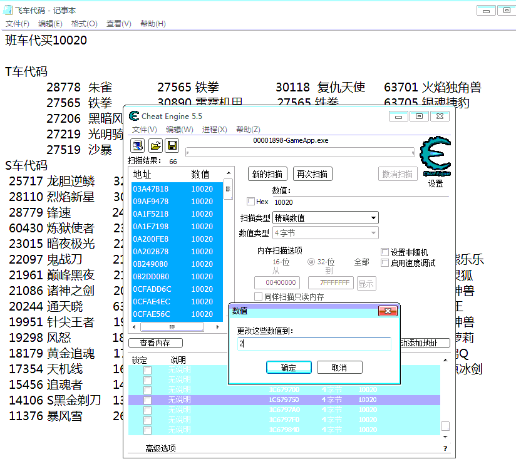Click inside the 更改这些数值到 input field
Viewport: 516px width, 459px height.
click(x=313, y=345)
